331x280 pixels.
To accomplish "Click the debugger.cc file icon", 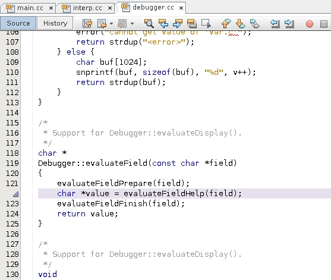I will click(x=125, y=7).
